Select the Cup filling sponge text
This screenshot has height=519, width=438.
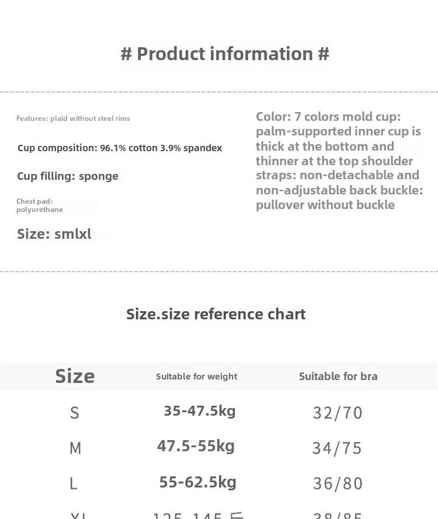point(68,176)
